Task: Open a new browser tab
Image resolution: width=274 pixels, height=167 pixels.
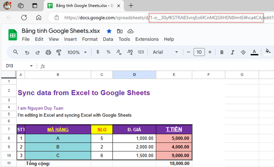Action: point(131,5)
